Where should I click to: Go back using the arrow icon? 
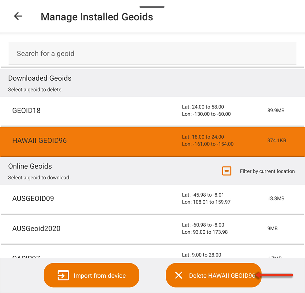(18, 16)
